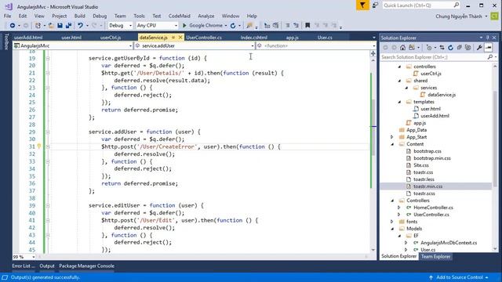Click the editor vertical scrollbar thumb
Screen dimensions: 502x282
tap(373, 128)
